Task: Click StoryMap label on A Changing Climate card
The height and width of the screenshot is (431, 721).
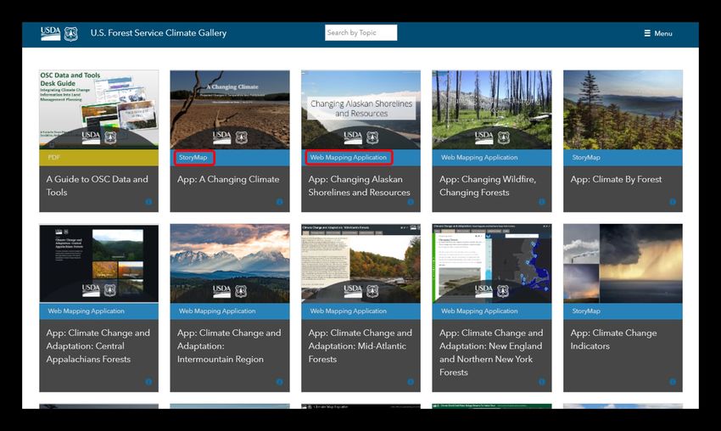Action: 193,157
